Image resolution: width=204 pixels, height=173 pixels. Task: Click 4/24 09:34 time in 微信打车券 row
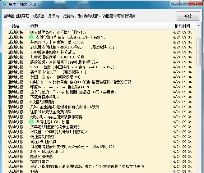[183, 162]
